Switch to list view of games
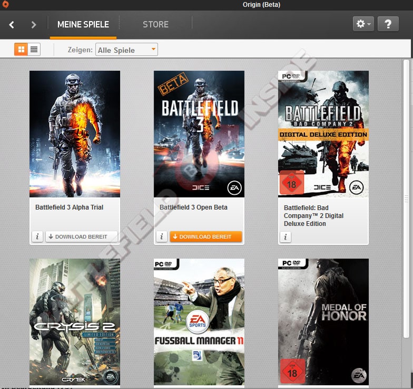Viewport: 413px width, 389px height. click(34, 50)
